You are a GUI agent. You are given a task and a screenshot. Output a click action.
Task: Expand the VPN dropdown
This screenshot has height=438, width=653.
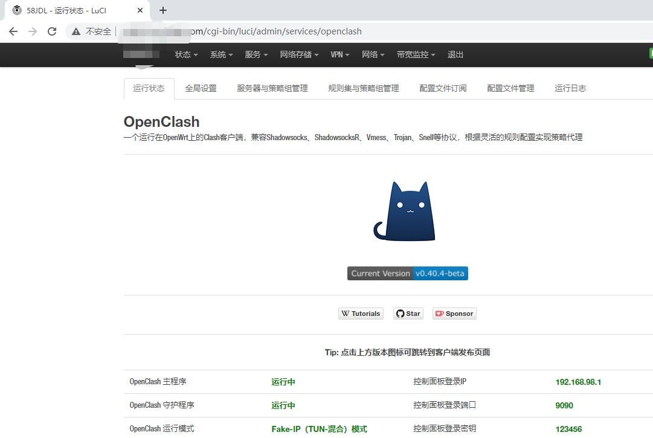(339, 54)
